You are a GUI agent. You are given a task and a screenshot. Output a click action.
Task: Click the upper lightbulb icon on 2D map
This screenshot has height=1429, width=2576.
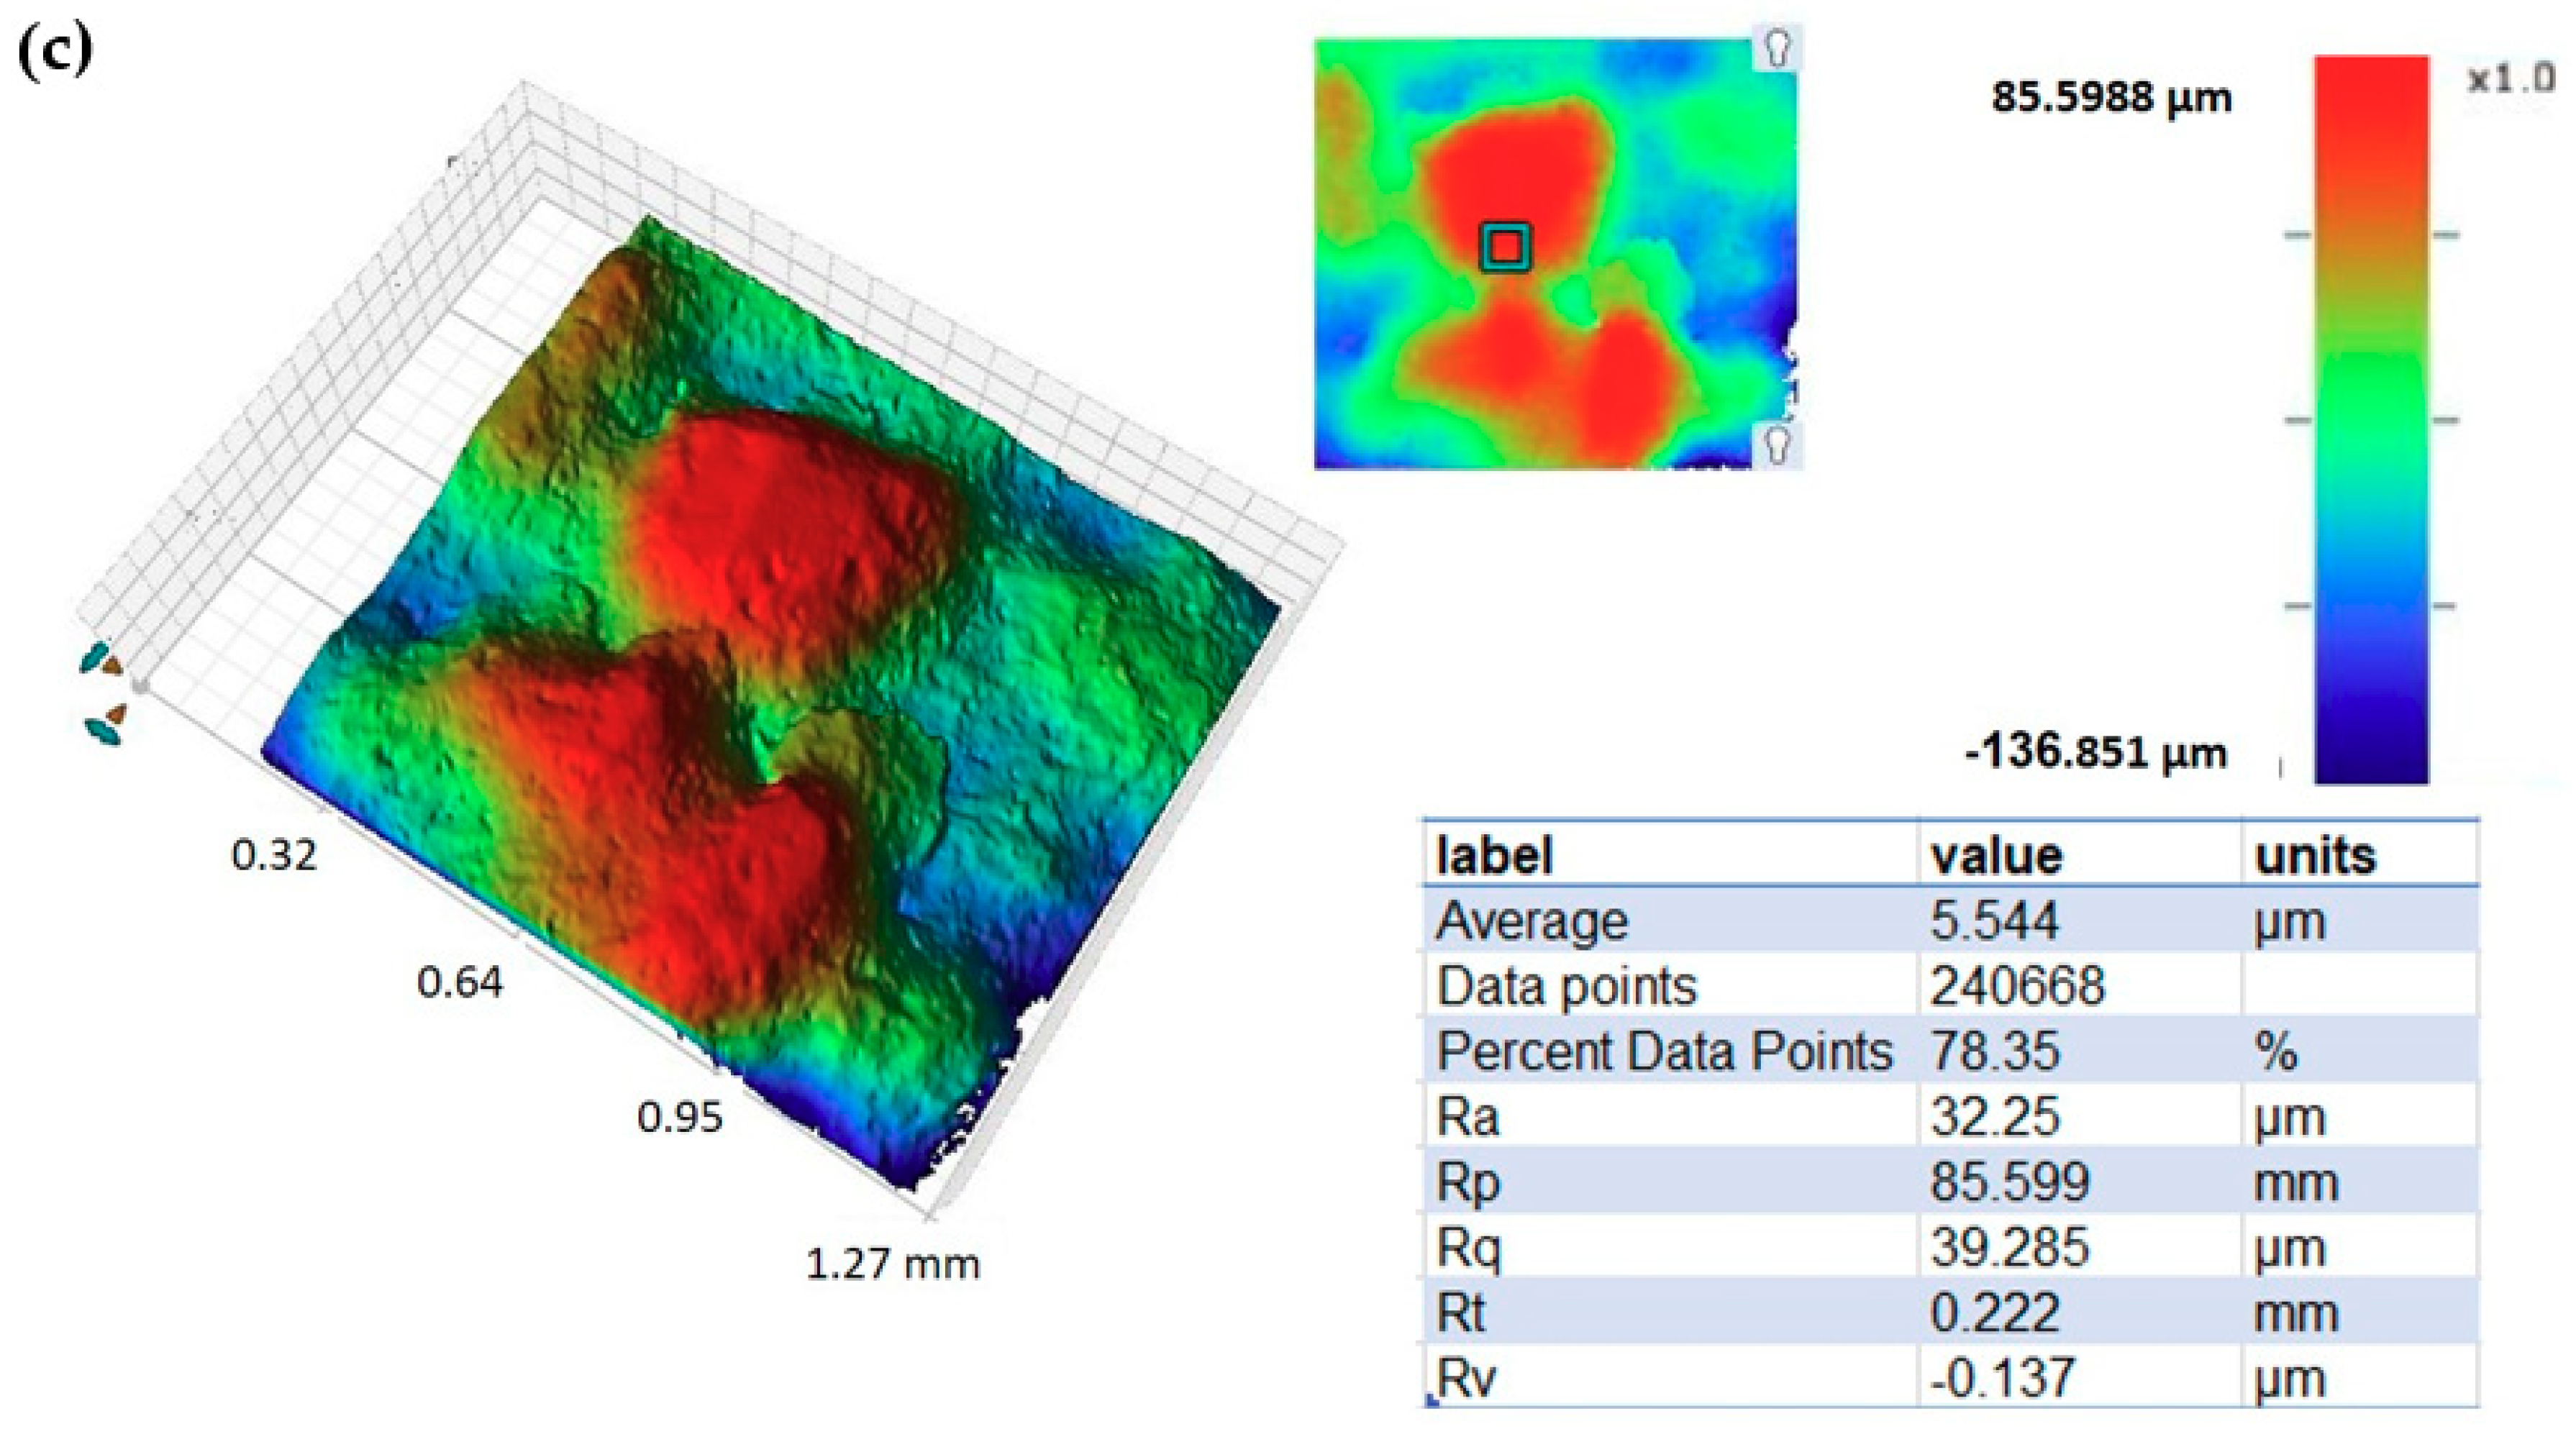(1777, 48)
